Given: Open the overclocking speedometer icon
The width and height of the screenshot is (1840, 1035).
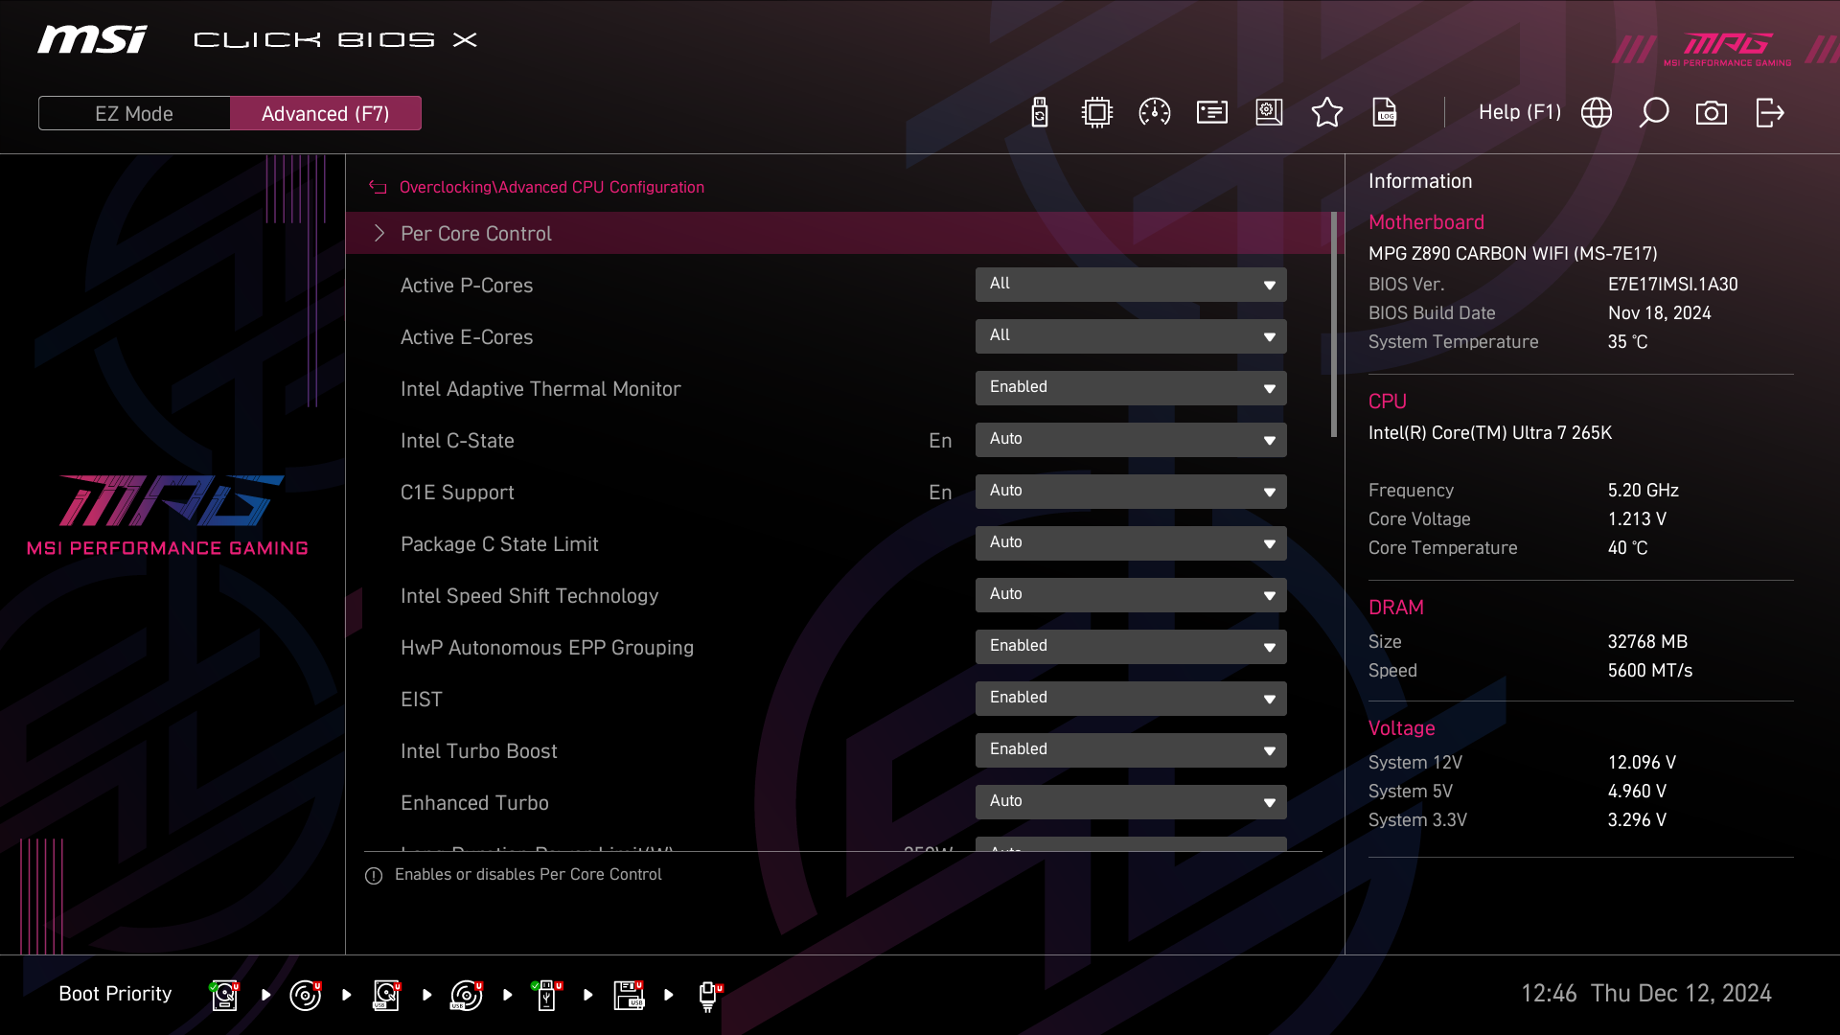Looking at the screenshot, I should (1154, 113).
